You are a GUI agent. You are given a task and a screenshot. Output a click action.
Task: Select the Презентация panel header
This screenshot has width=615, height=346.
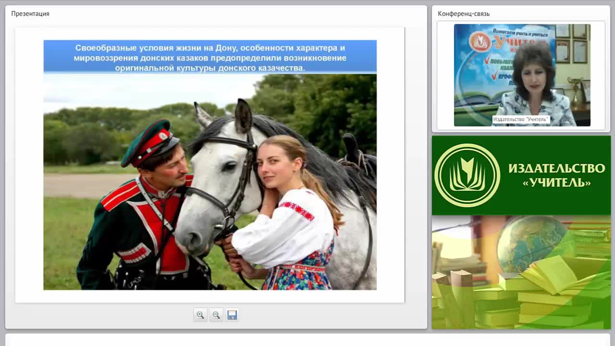click(x=30, y=13)
